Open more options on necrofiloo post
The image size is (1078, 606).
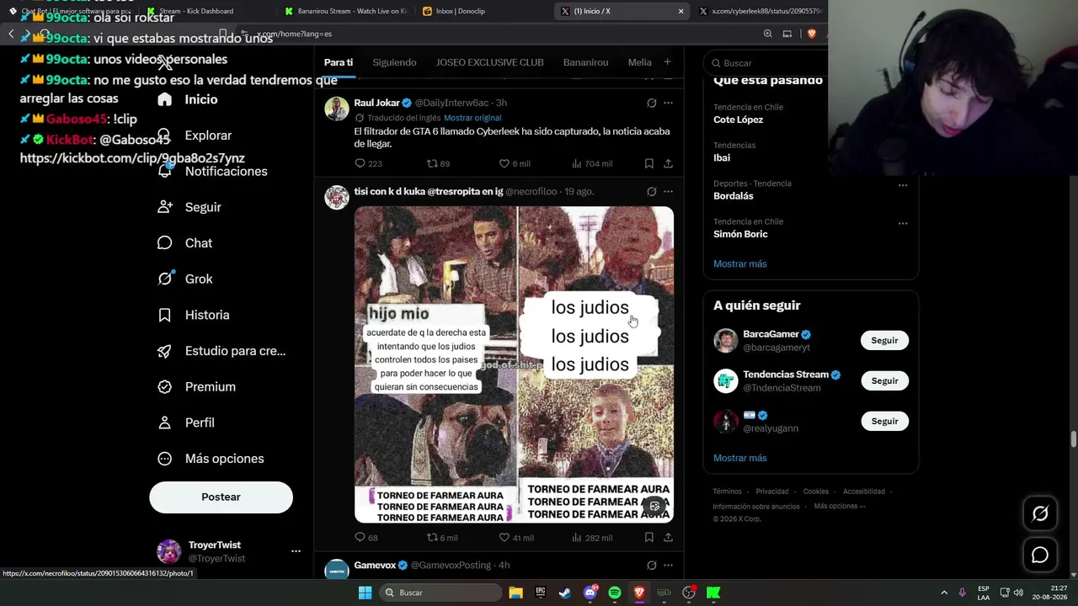pos(668,192)
